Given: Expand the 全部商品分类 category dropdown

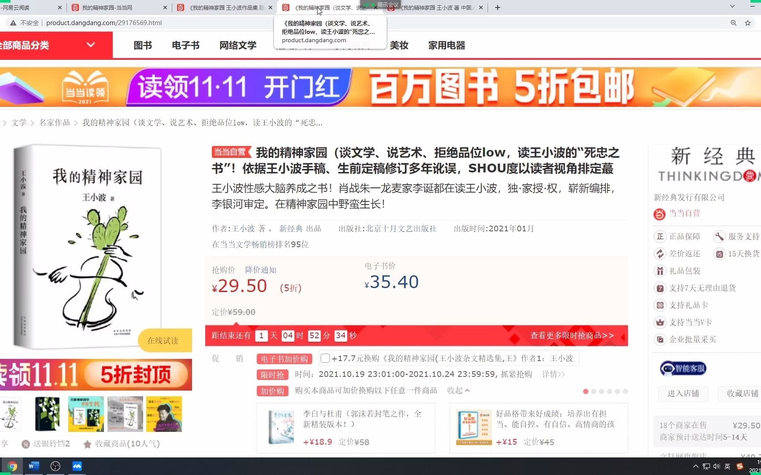Looking at the screenshot, I should tap(91, 44).
